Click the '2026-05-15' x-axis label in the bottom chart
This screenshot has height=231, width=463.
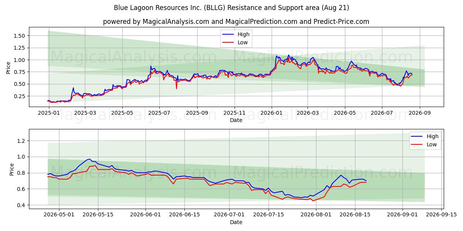pos(98,215)
